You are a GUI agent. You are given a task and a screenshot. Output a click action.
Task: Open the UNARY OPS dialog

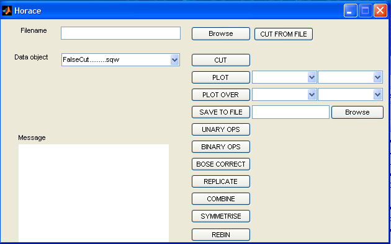click(221, 129)
